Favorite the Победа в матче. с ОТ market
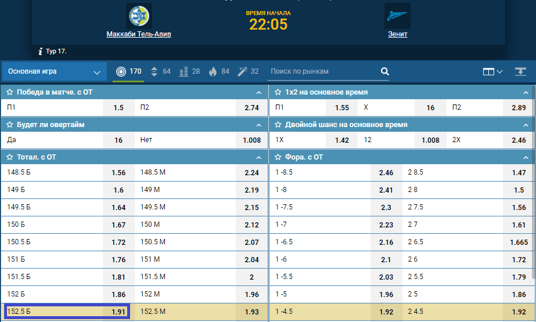The image size is (536, 322). click(9, 92)
